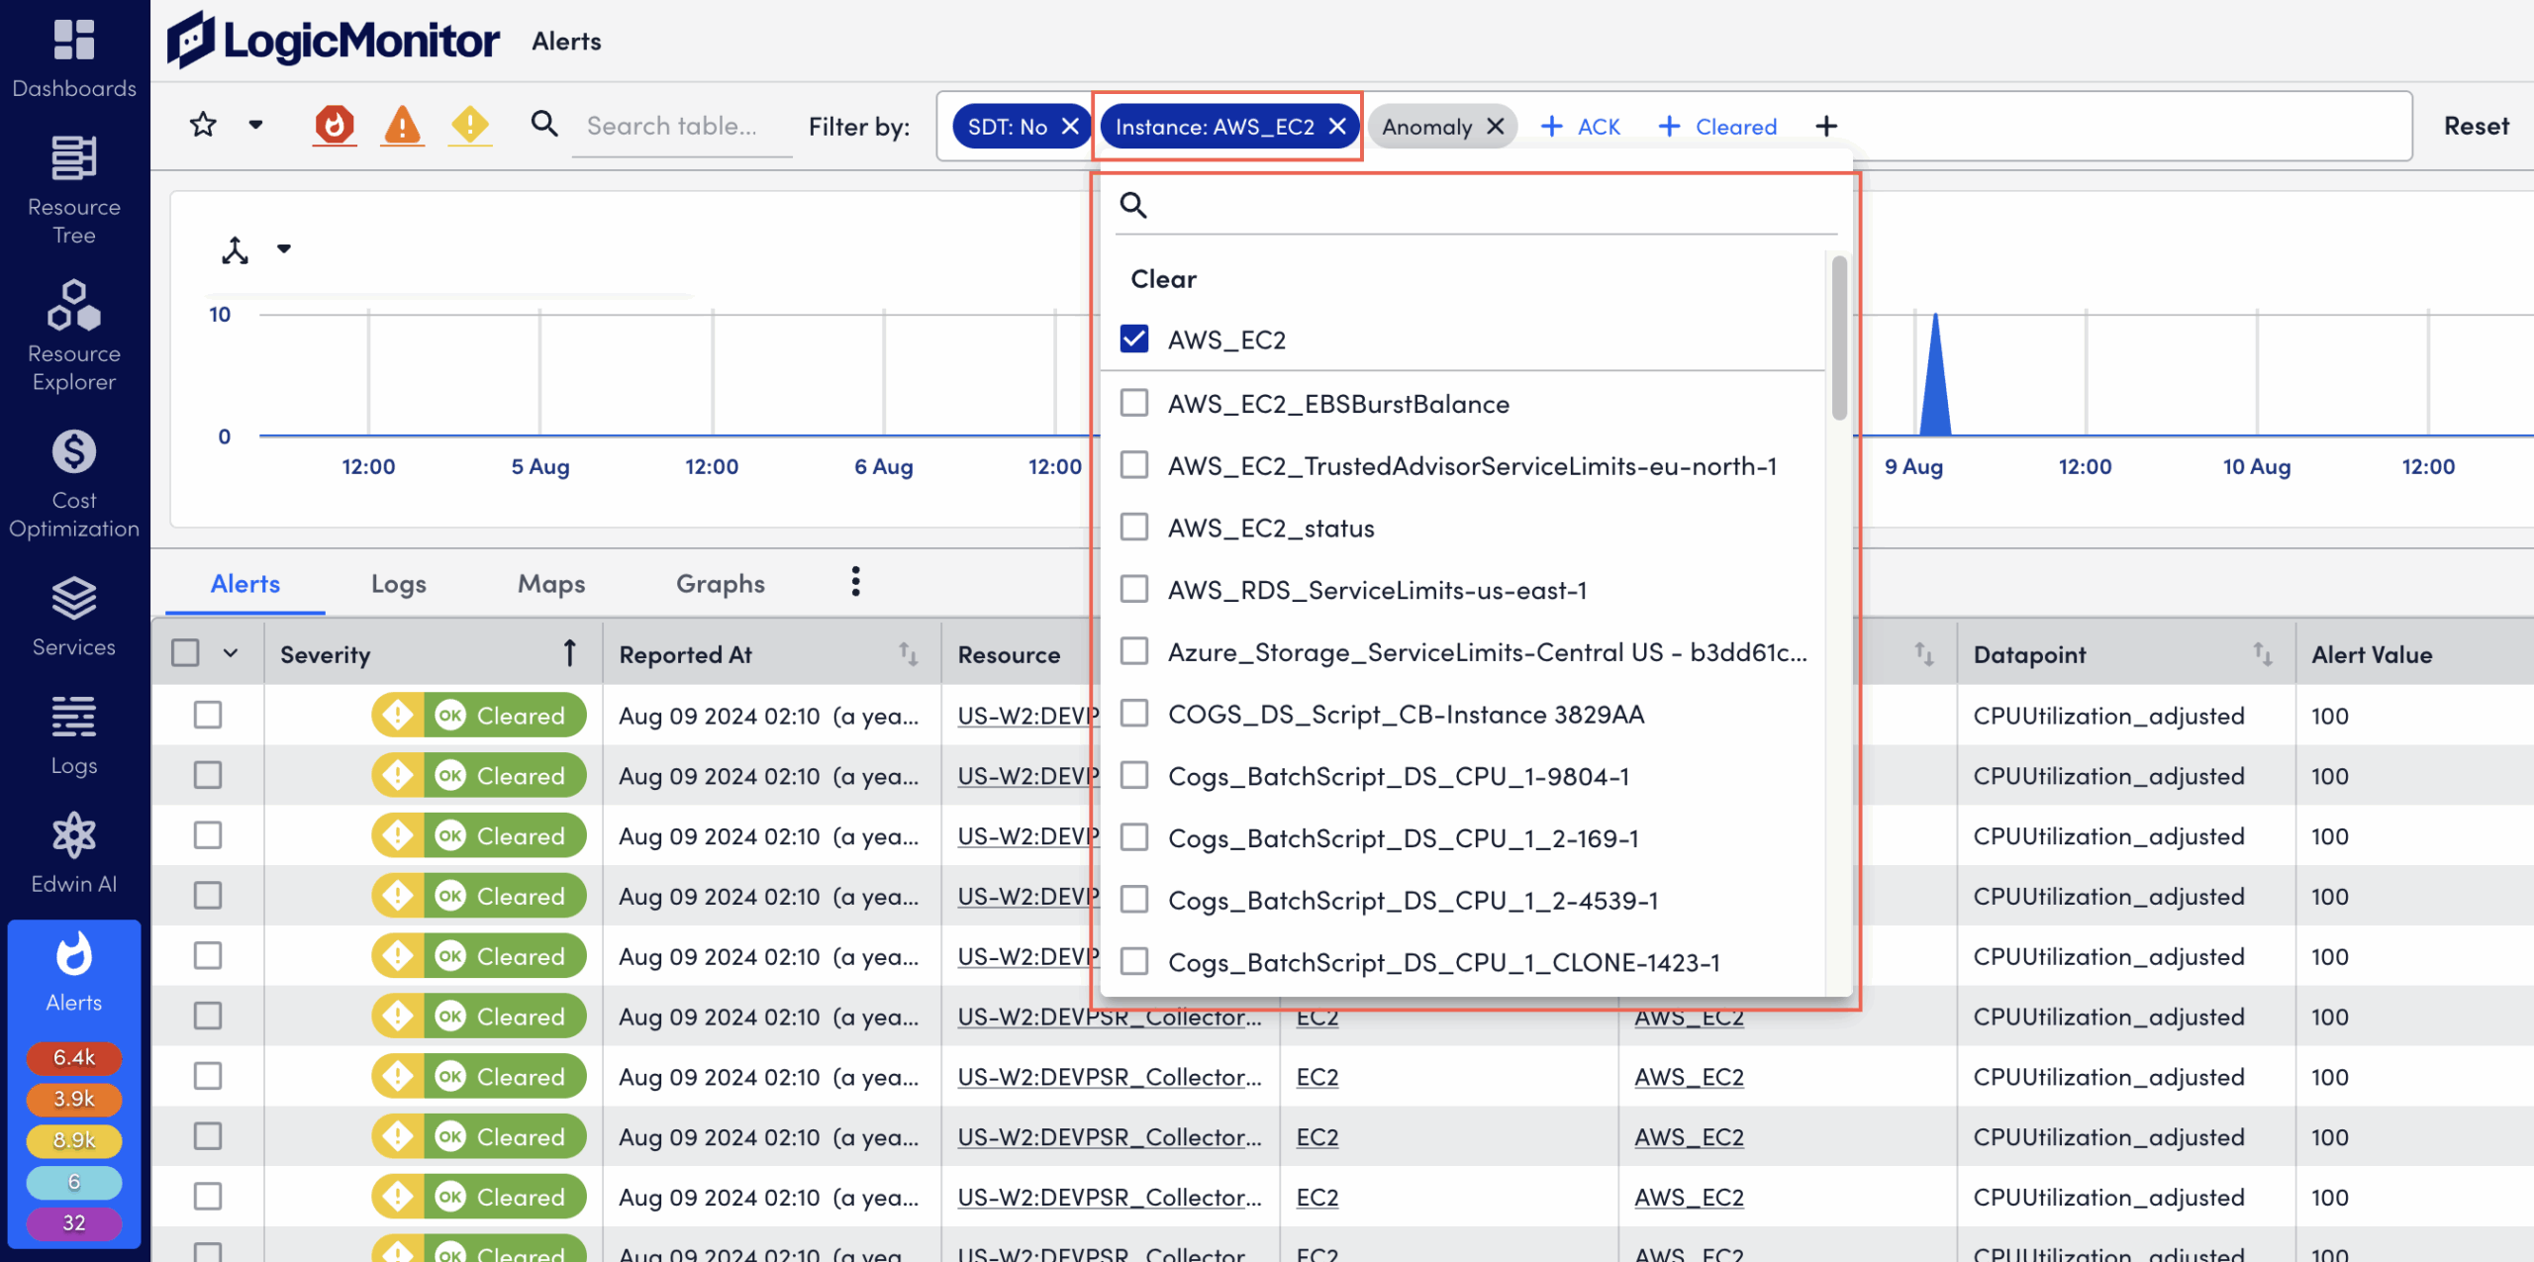Check the AWS_EC2_status option
Viewport: 2534px width, 1262px height.
(x=1134, y=528)
